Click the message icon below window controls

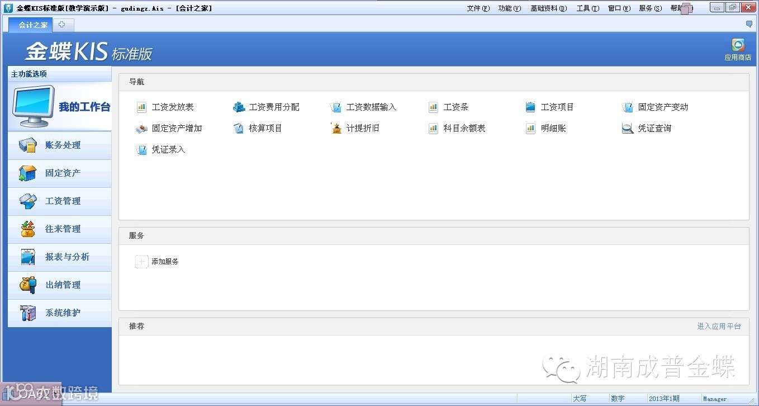click(x=749, y=24)
